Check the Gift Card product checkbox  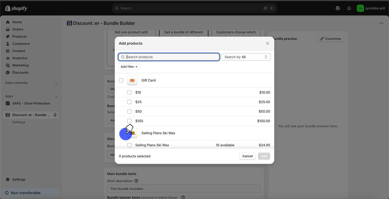121,80
